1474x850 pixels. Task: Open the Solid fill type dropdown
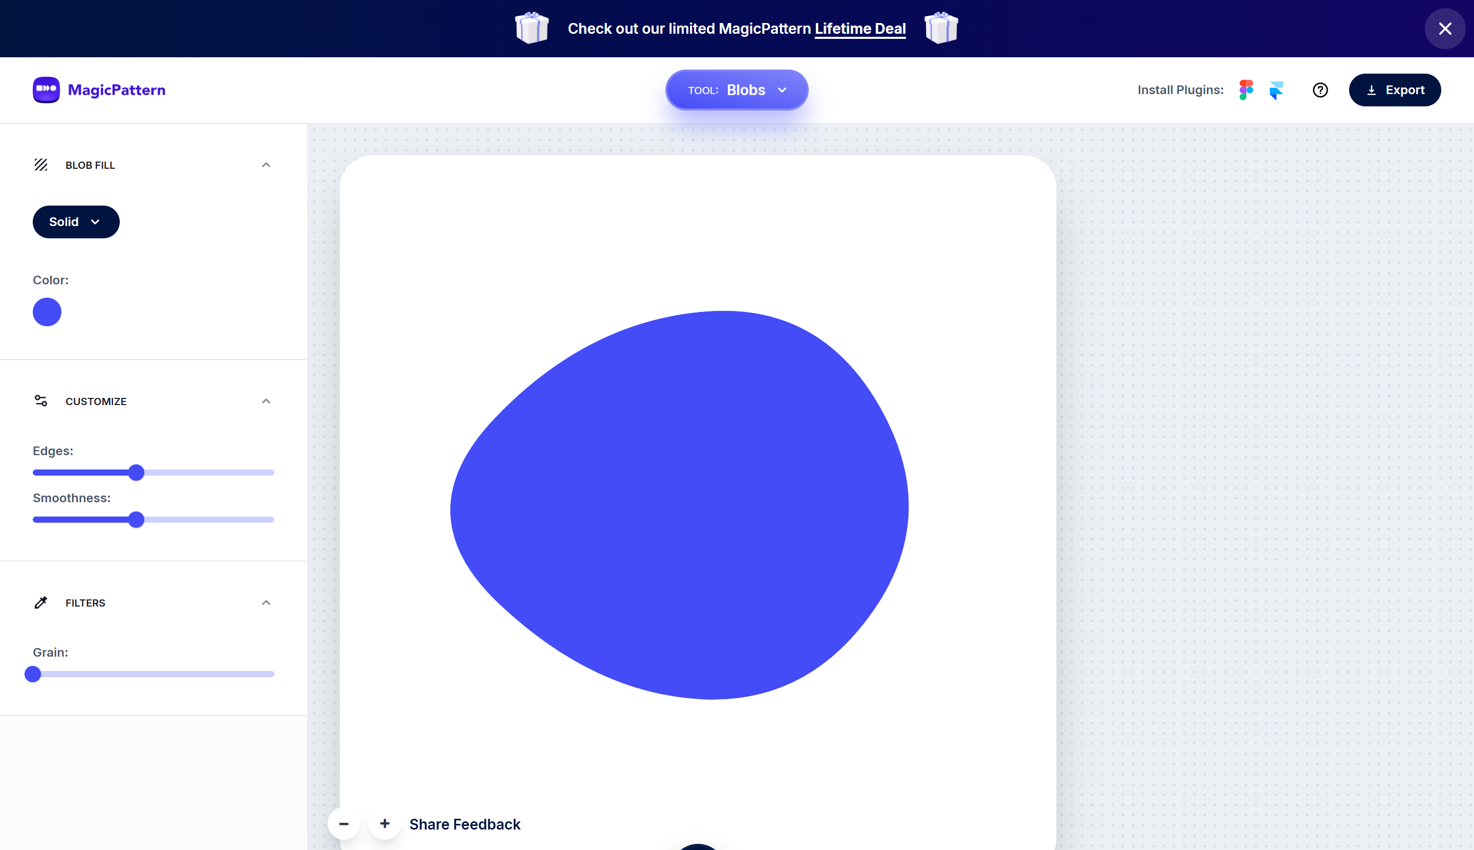76,222
